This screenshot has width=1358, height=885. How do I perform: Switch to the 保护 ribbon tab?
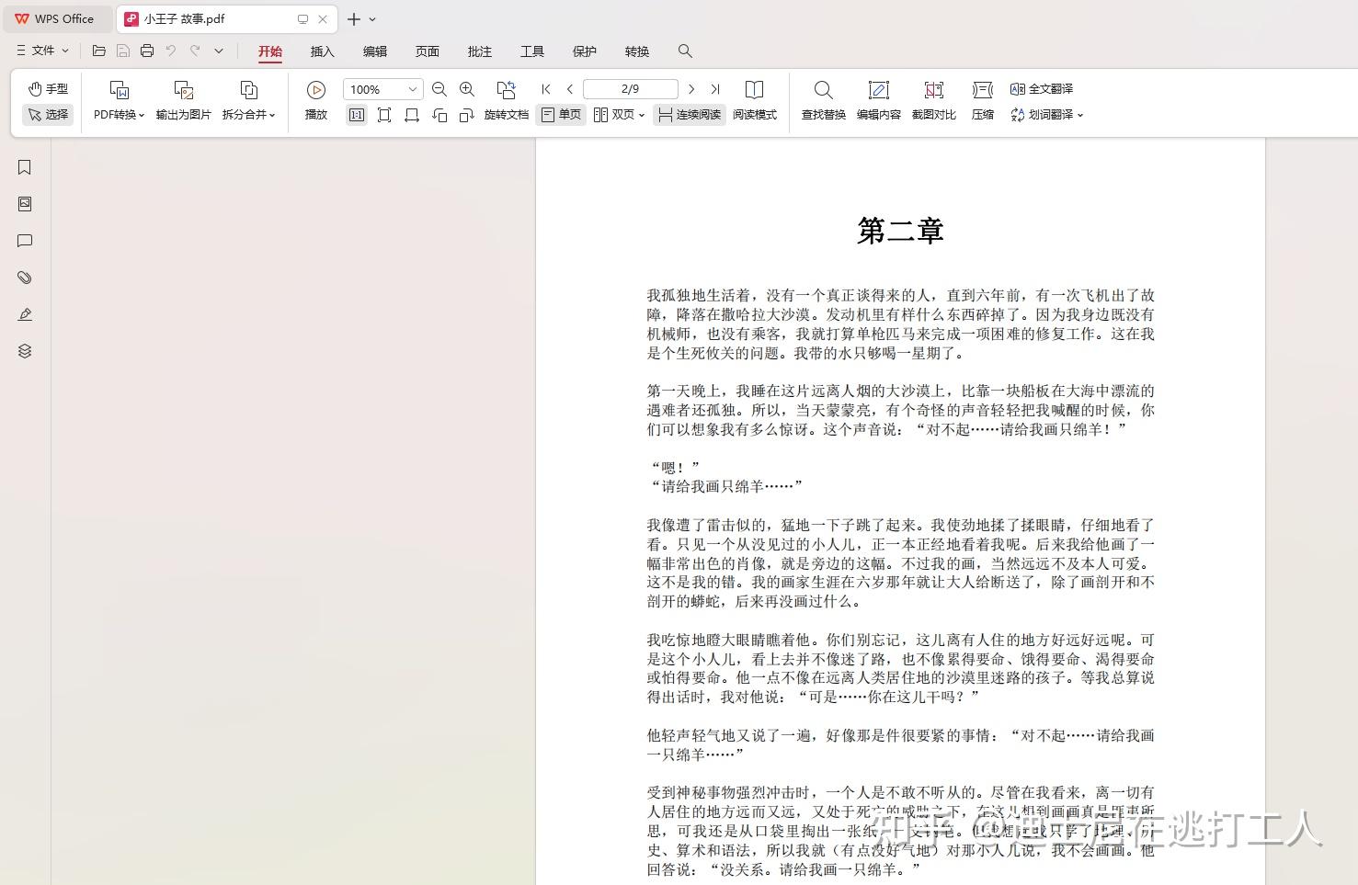[x=585, y=51]
